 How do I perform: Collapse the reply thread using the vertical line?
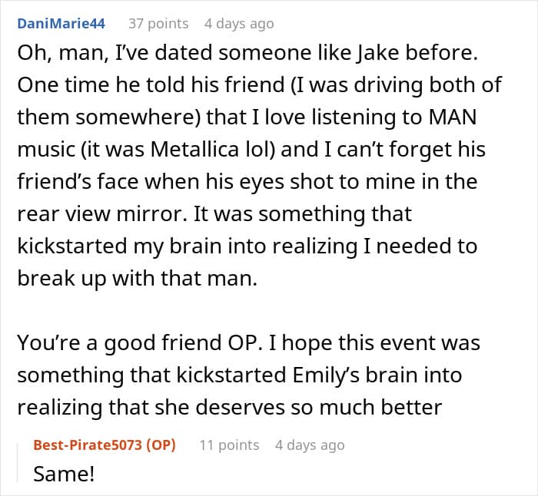click(22, 459)
